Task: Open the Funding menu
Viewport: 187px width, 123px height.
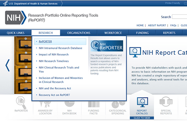Action: pyautogui.click(x=142, y=33)
